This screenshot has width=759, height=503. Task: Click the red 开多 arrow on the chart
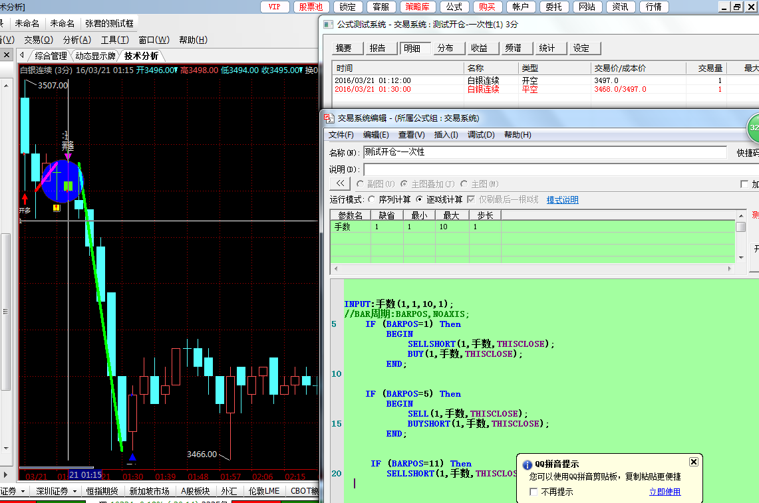25,199
